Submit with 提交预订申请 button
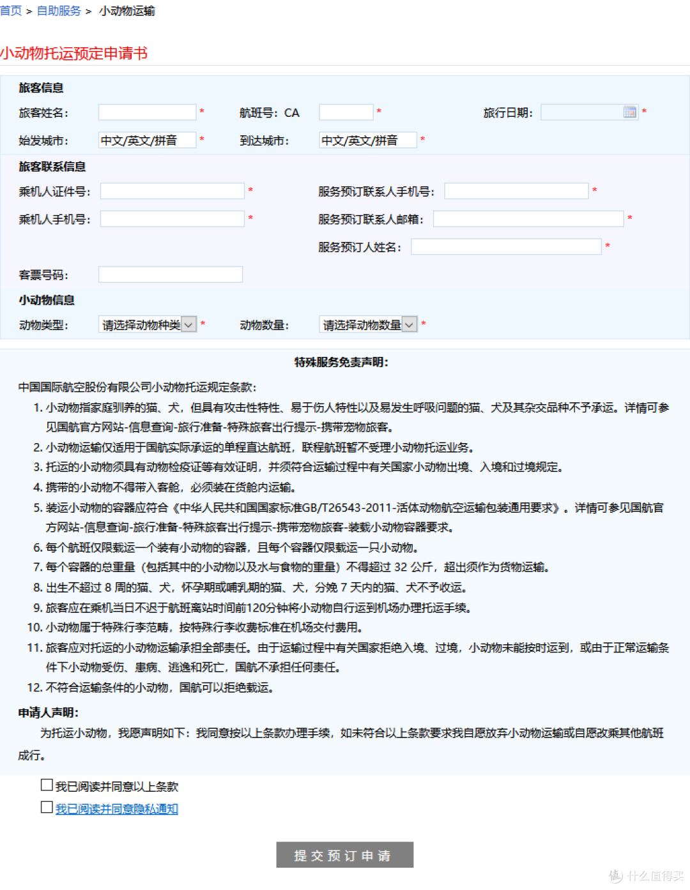690x890 pixels. click(345, 855)
